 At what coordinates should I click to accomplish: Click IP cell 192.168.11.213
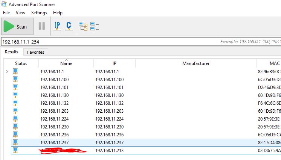coord(110,151)
